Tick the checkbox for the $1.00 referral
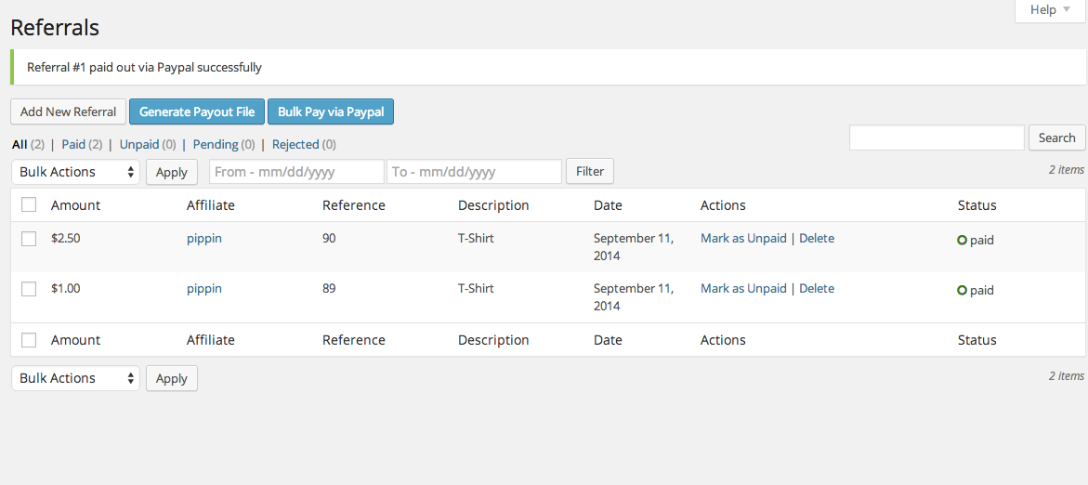The image size is (1088, 485). (29, 289)
